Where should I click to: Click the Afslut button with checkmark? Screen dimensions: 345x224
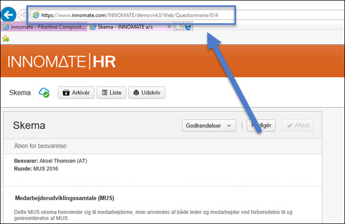(x=298, y=126)
